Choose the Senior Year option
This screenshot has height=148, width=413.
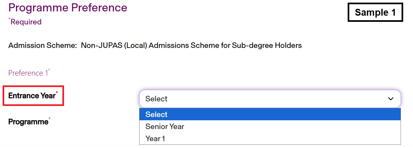165,126
